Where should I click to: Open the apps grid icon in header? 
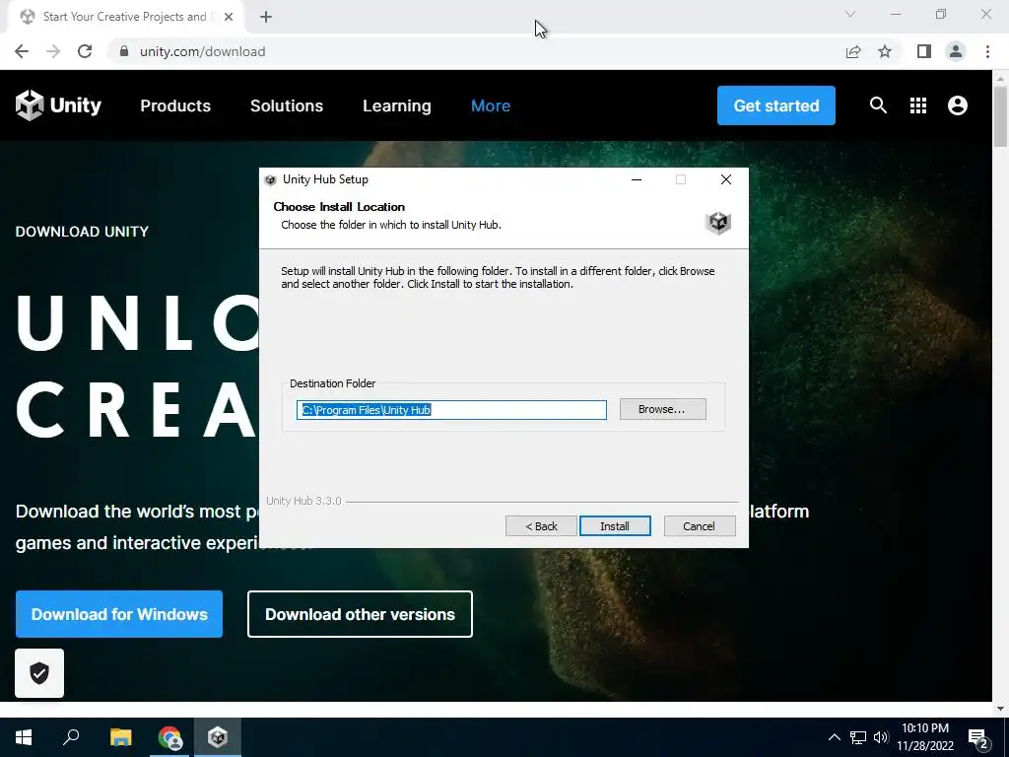click(x=918, y=105)
